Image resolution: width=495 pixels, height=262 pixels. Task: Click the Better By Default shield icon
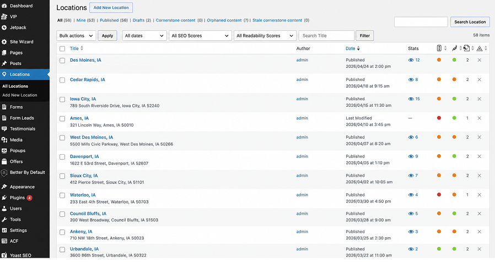pyautogui.click(x=4, y=173)
